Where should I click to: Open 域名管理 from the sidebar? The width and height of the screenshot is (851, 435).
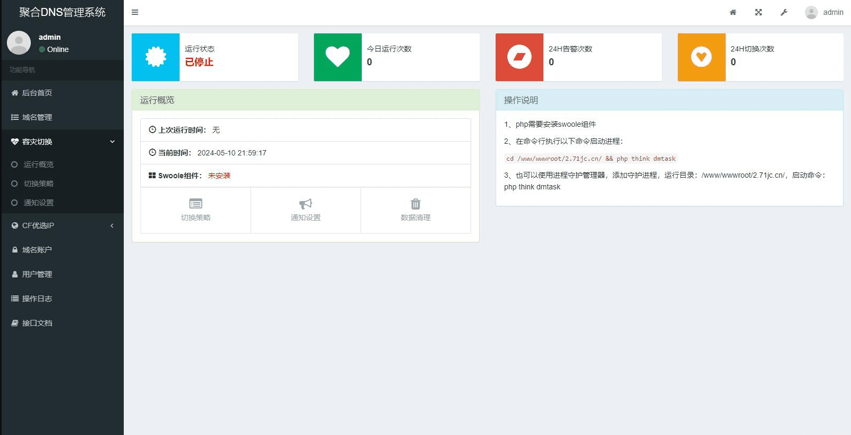pos(37,117)
